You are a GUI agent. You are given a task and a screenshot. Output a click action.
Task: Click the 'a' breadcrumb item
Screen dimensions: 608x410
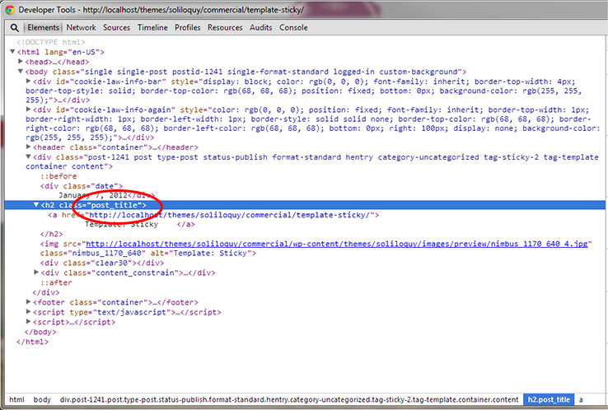coord(581,399)
